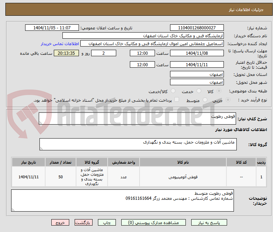Click the remaining days field showing 2
The image size is (273, 232).
pyautogui.click(x=104, y=53)
